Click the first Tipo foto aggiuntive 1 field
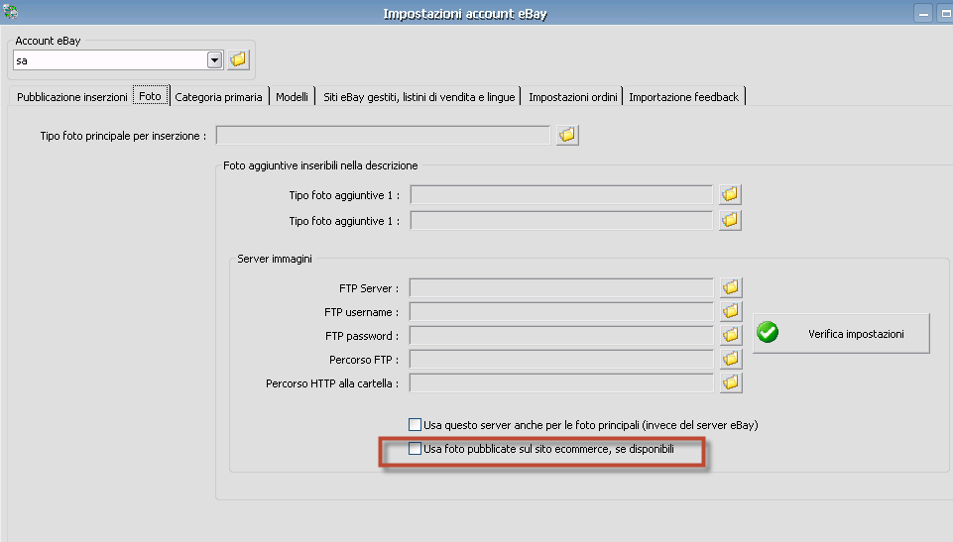Image resolution: width=953 pixels, height=542 pixels. tap(561, 195)
